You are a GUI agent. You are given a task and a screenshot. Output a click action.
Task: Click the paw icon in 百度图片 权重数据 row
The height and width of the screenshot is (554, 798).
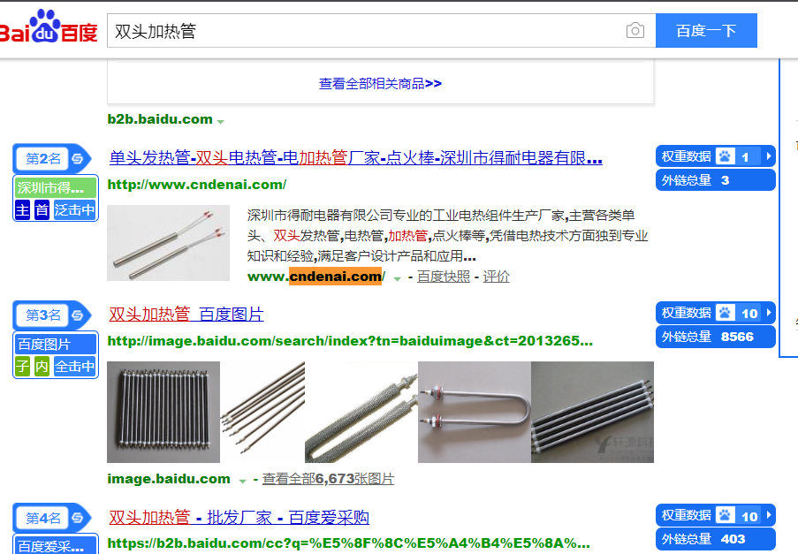(726, 313)
